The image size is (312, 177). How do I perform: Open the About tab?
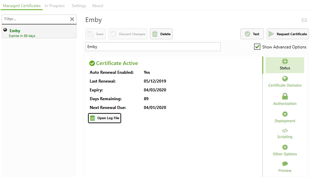coord(97,6)
